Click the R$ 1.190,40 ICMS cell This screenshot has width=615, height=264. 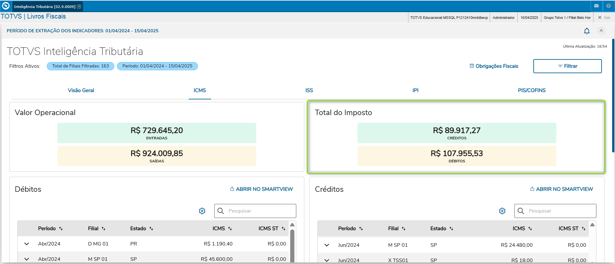click(x=218, y=244)
